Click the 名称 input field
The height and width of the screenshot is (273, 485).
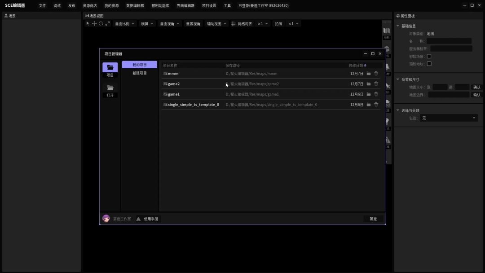[x=449, y=41]
